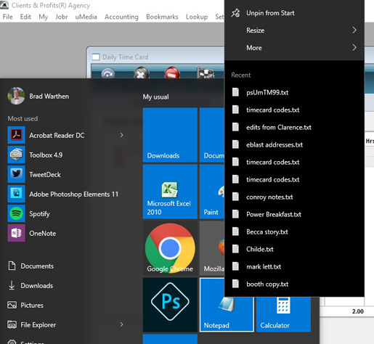Click the My usual group heading
Screen dimensions: 374x344
click(x=155, y=97)
